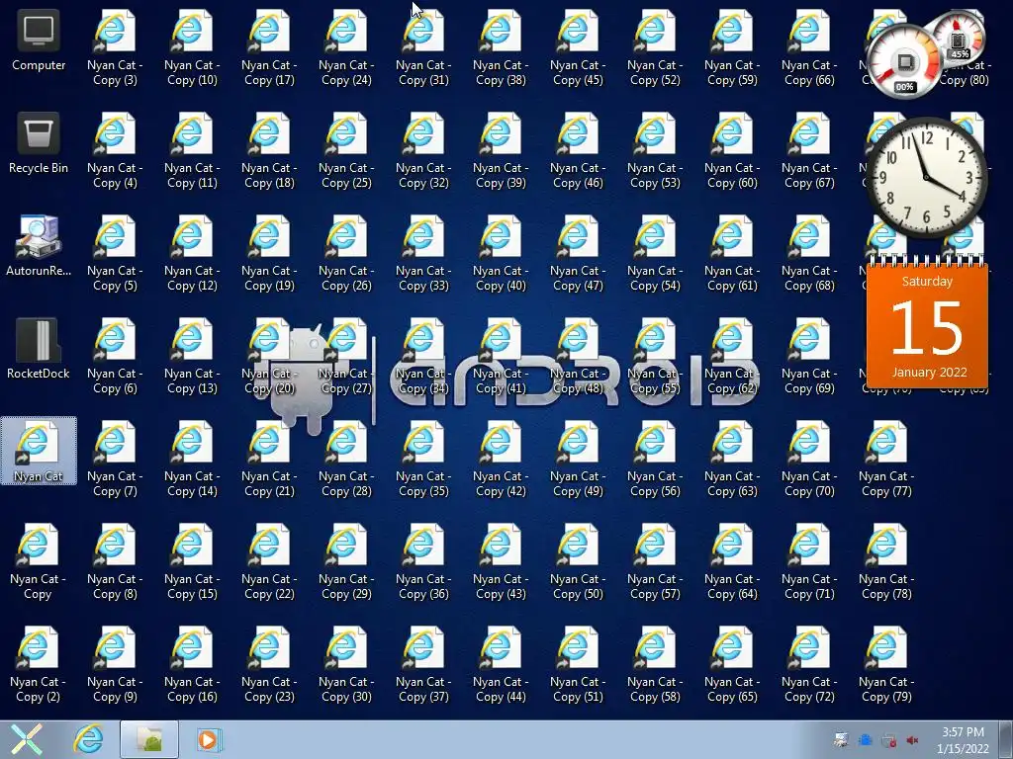Select Nyan Cat - Copy (39) shortcut
1013x759 pixels.
[x=501, y=150]
